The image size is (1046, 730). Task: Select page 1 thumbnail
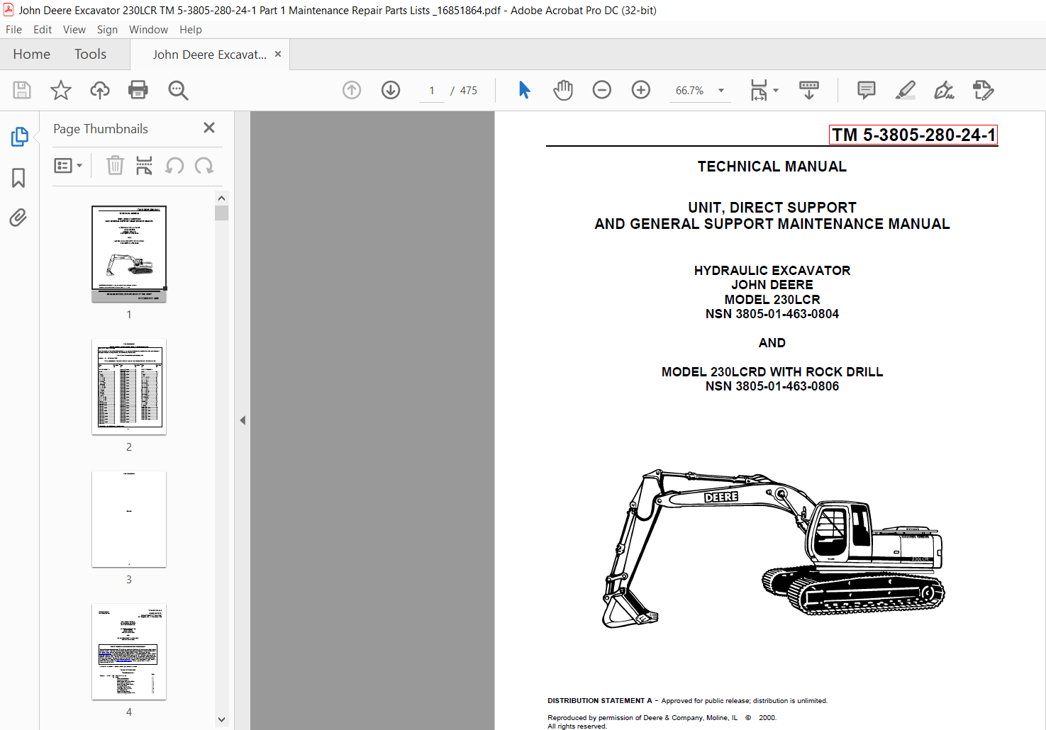click(x=129, y=254)
